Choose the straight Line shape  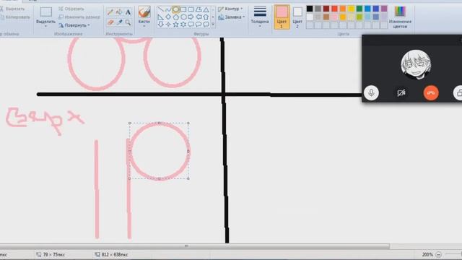coord(160,9)
